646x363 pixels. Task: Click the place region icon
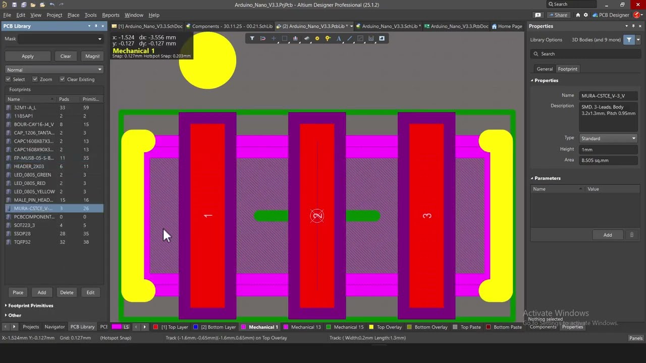[x=360, y=38]
